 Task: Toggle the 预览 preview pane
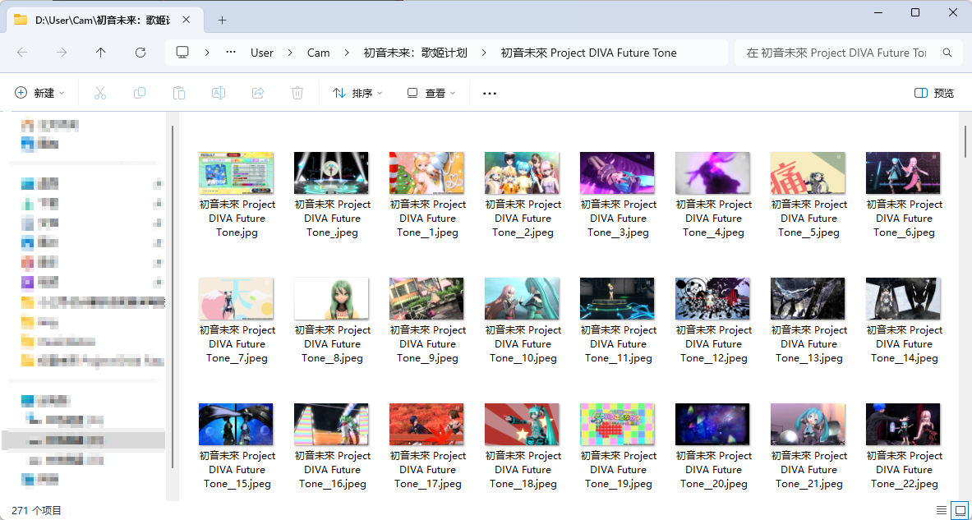coord(934,94)
